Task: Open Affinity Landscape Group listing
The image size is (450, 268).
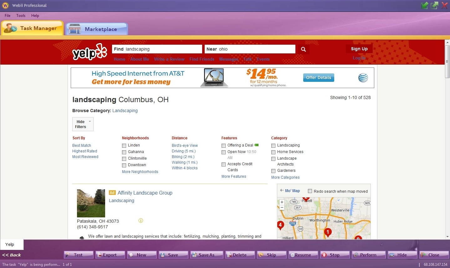Action: coord(145,193)
